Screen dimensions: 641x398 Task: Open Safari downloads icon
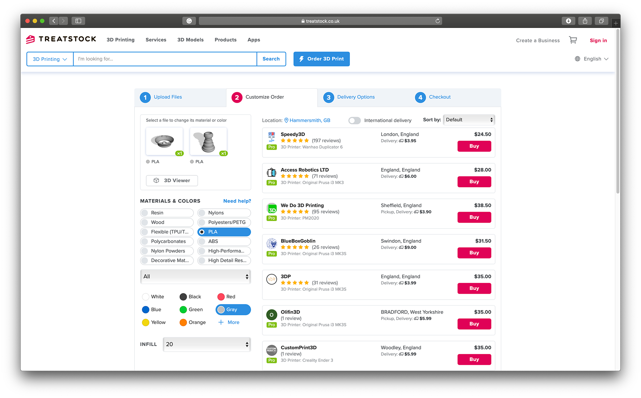pyautogui.click(x=568, y=21)
